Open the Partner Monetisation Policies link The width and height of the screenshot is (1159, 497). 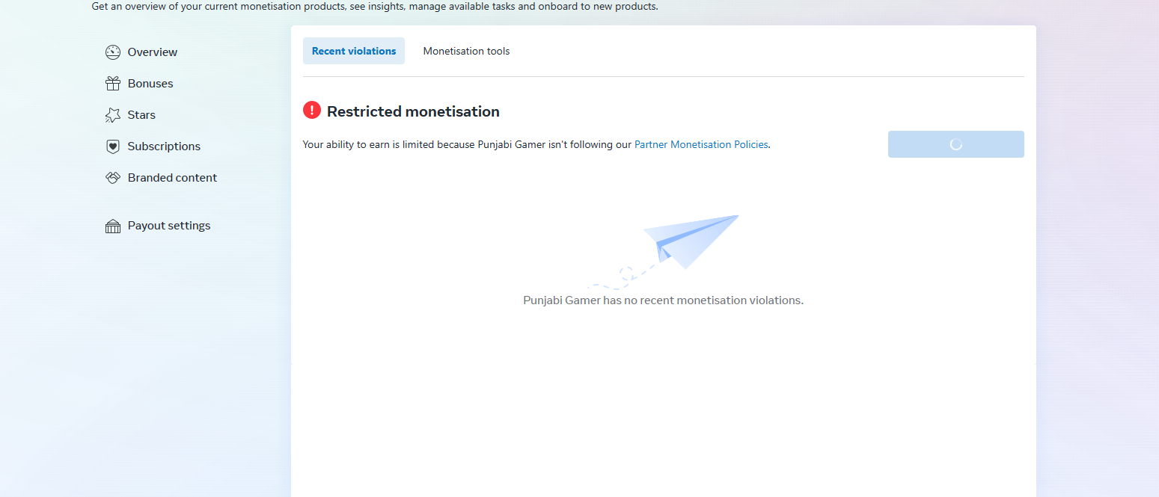[701, 144]
